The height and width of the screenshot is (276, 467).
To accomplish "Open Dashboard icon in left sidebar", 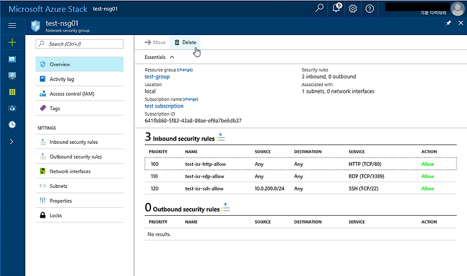I will click(12, 59).
